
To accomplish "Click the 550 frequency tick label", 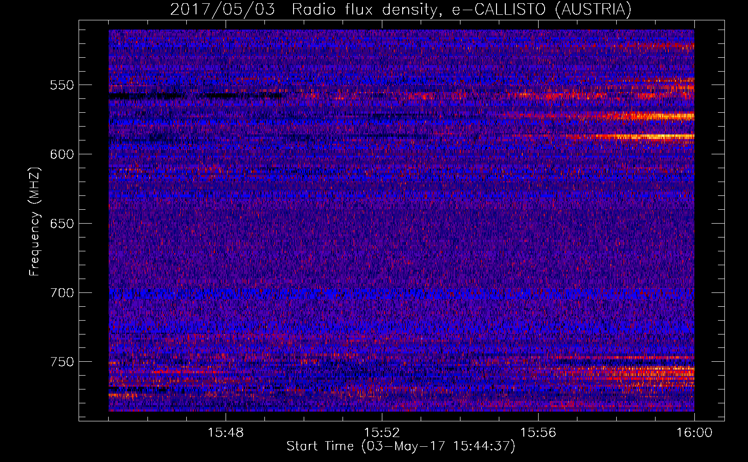I will [62, 85].
